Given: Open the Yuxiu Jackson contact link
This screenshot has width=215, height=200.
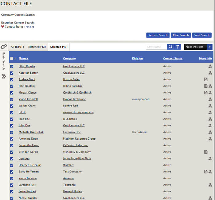Looking at the screenshot, I should coord(28,178).
